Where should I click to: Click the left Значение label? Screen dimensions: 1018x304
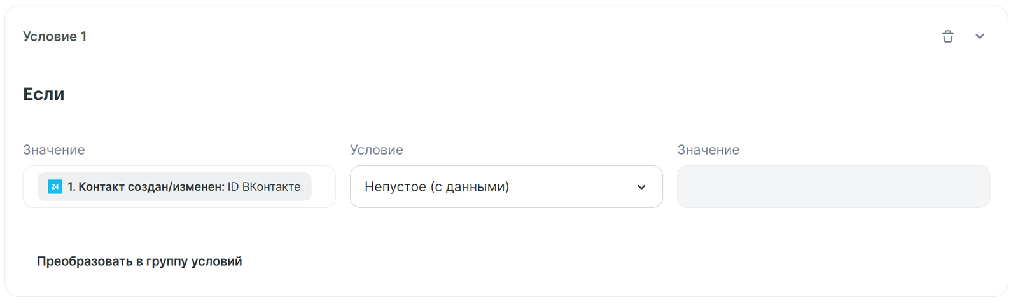tap(54, 150)
